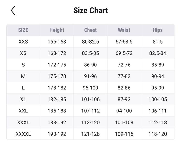Select the XXS size row label
181x162 pixels.
(23, 41)
